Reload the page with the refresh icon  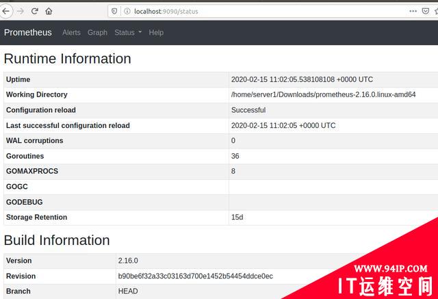click(35, 11)
